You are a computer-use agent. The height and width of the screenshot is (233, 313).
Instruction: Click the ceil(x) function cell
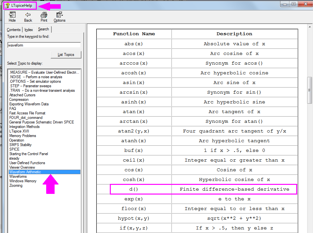134,160
